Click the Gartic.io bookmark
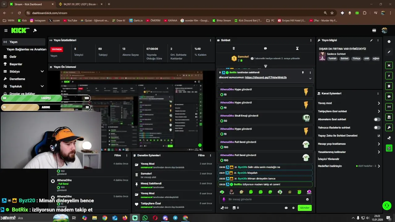The width and height of the screenshot is (395, 222). tap(136, 21)
